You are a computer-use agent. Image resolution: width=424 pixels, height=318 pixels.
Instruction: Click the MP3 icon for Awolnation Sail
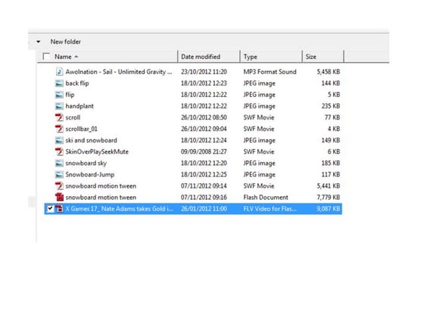(59, 72)
